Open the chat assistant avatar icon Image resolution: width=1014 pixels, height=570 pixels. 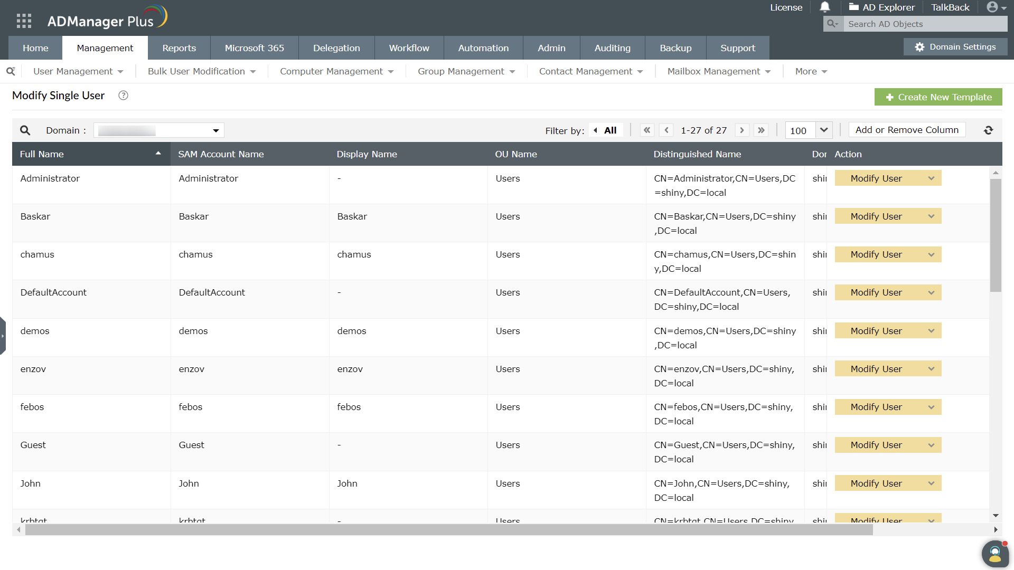tap(995, 553)
